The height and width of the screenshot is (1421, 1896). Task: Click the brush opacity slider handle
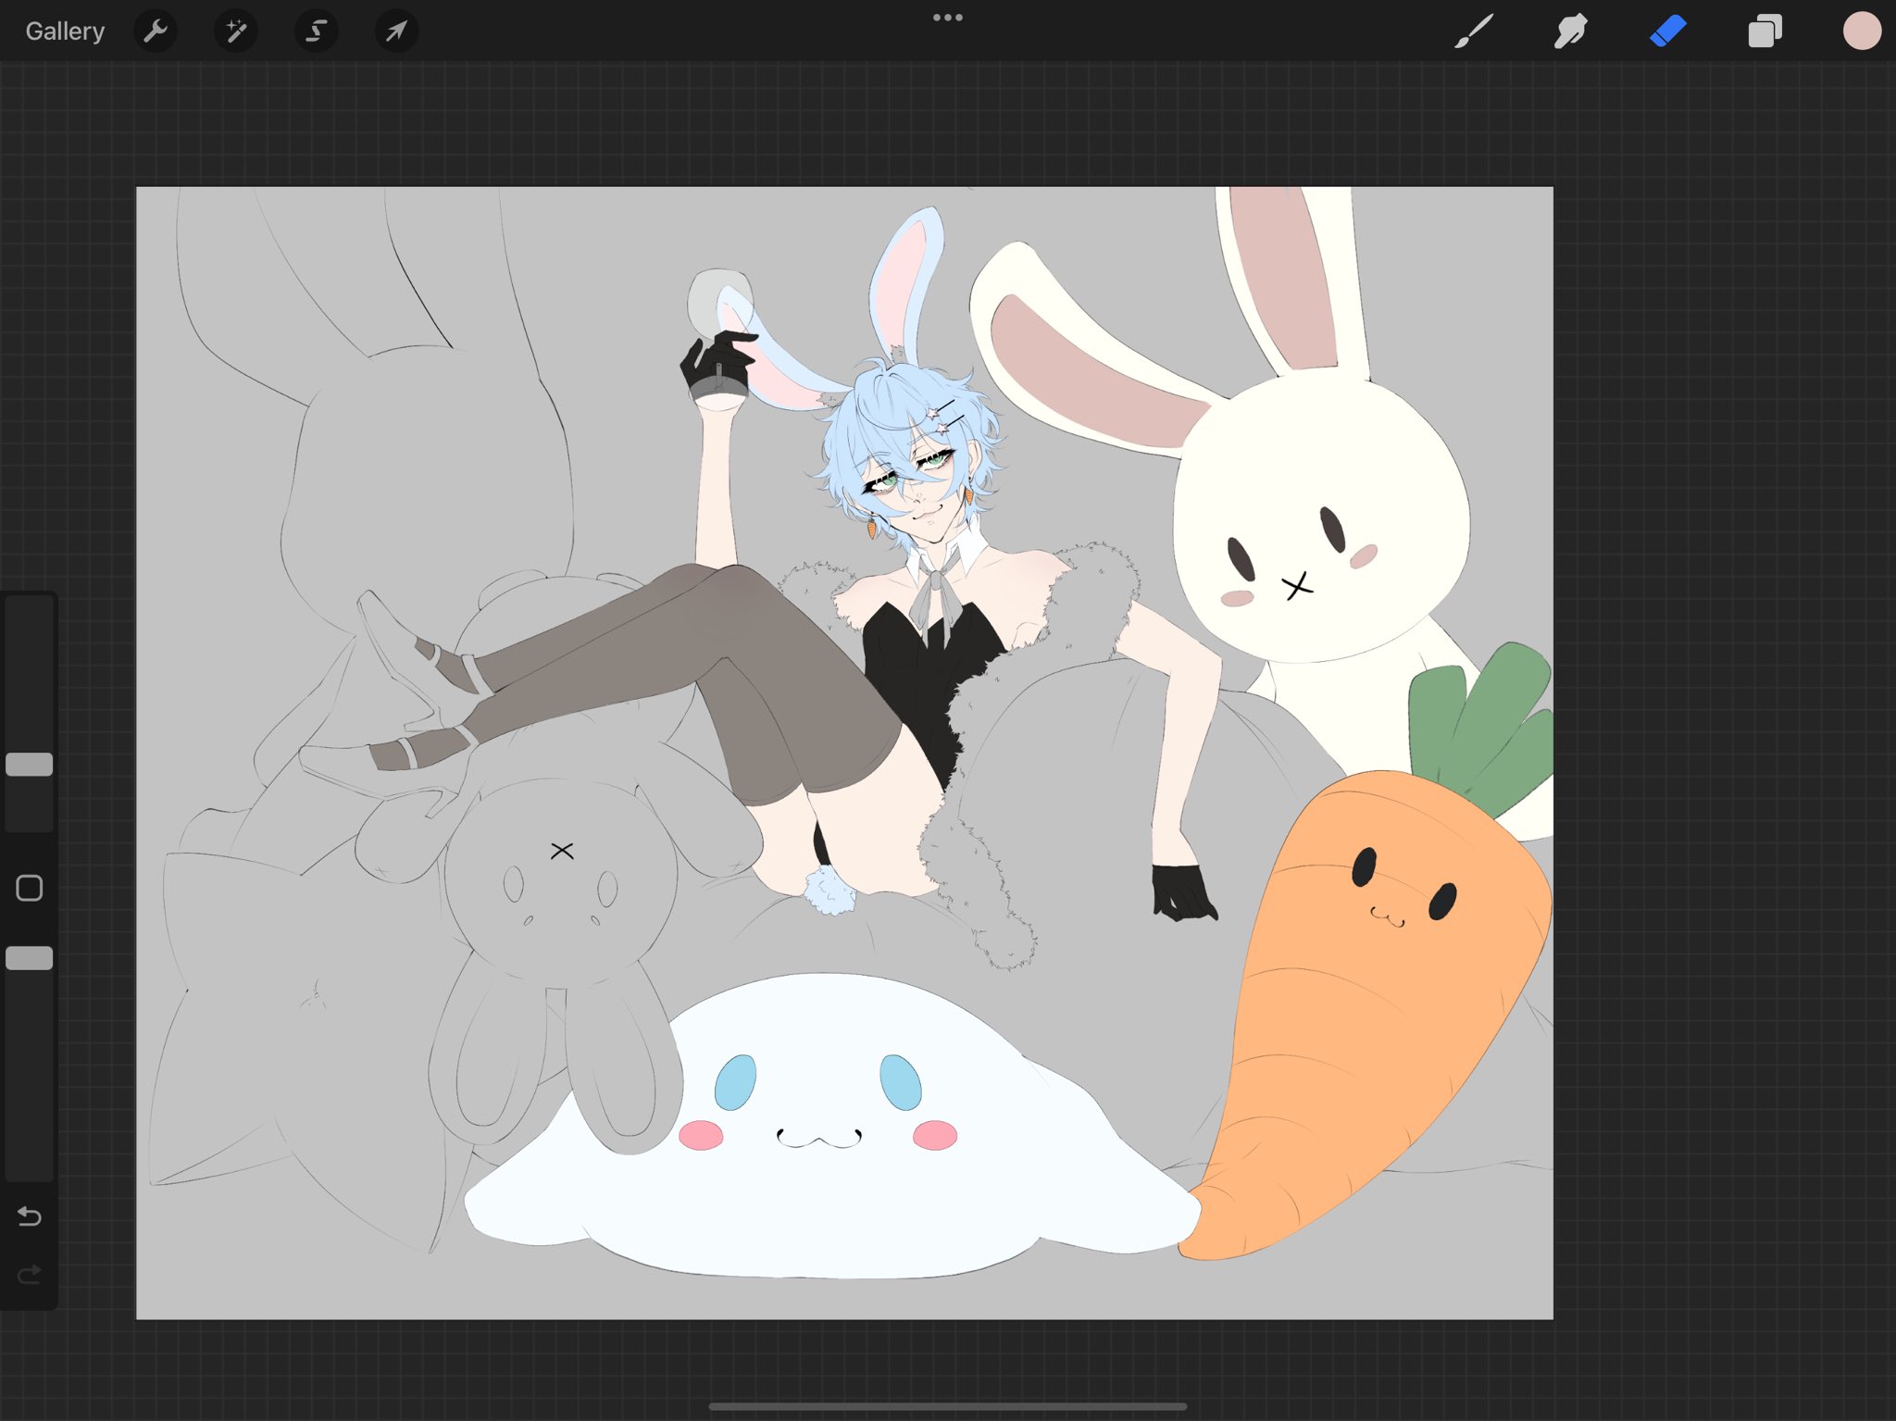click(30, 958)
